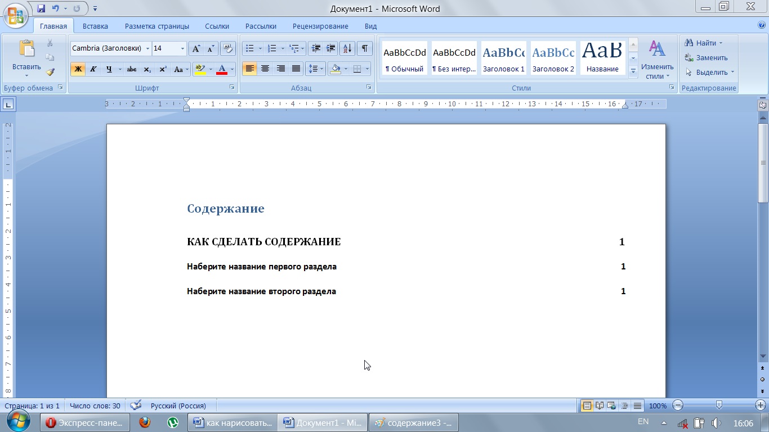This screenshot has width=769, height=432.
Task: Open Firefox from the taskbar
Action: pos(145,422)
